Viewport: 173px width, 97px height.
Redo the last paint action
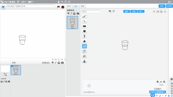pos(114,11)
